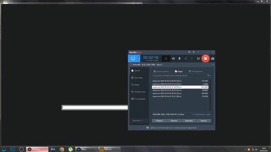The image size is (271, 152).
Task: Click the file list vertical scrollbar
Action: click(210, 95)
